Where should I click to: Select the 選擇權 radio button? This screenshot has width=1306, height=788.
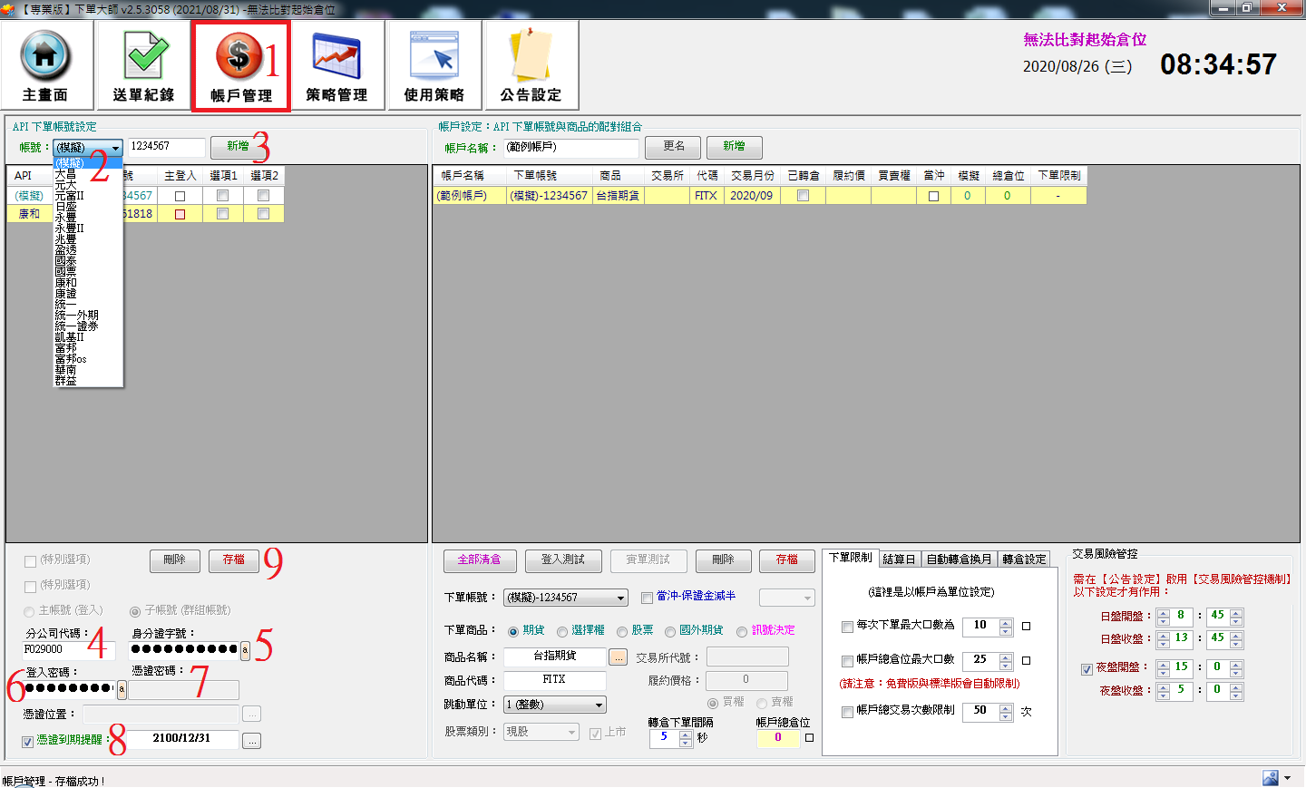pyautogui.click(x=562, y=632)
